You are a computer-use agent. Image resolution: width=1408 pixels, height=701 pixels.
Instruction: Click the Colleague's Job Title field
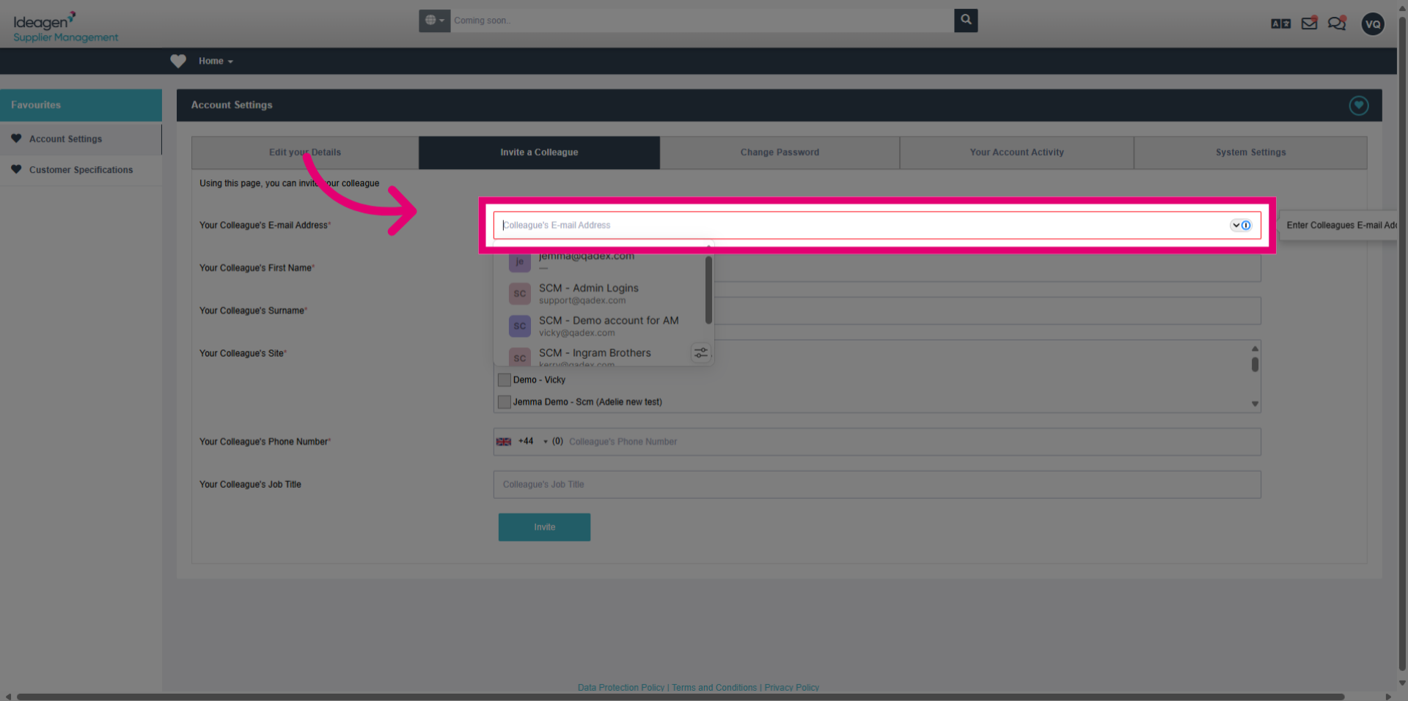(876, 484)
